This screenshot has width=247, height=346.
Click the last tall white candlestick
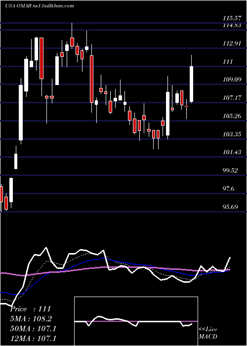coord(192,84)
